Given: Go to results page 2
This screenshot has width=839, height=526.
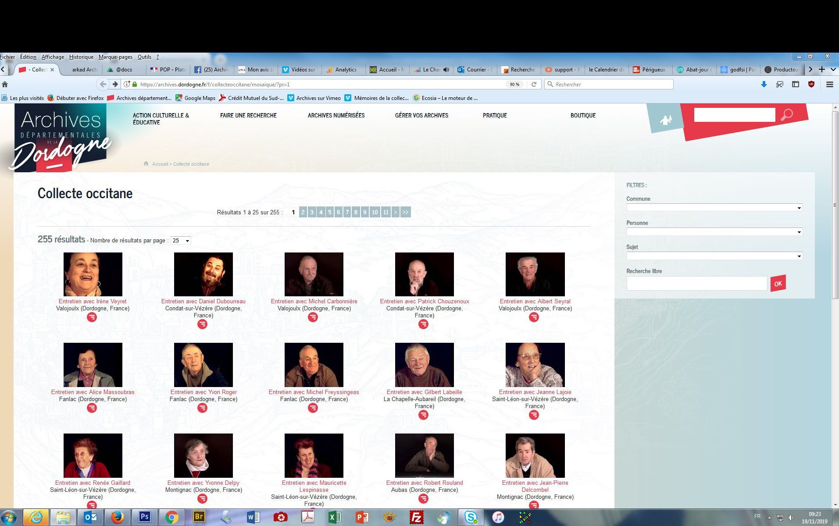Looking at the screenshot, I should click(303, 212).
